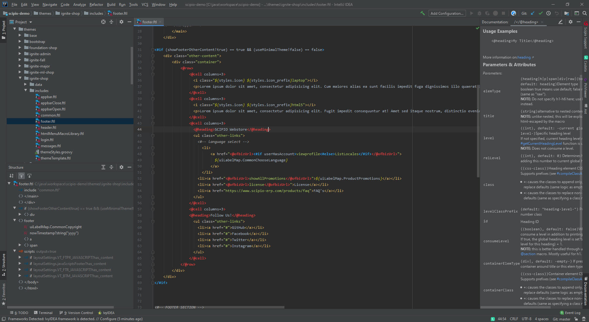Open Structure panel settings gear
Viewport: 589px width, 322px height.
pyautogui.click(x=121, y=167)
